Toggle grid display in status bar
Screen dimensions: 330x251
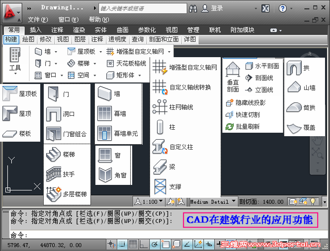133,244
